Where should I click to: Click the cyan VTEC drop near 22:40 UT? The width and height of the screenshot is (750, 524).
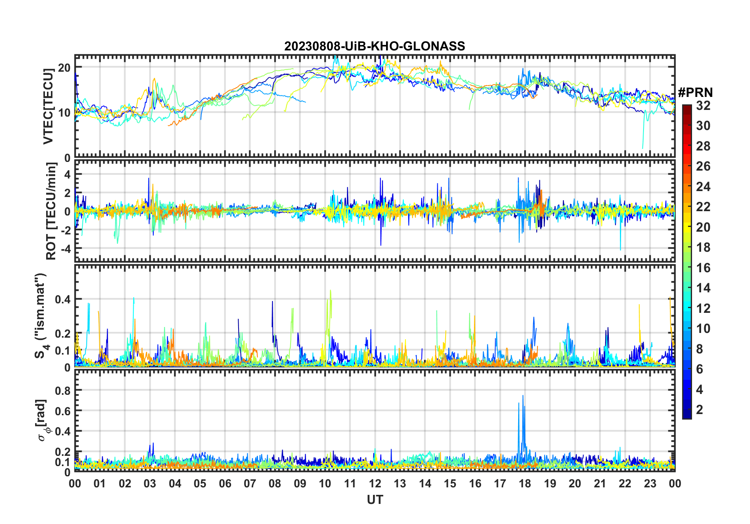click(644, 130)
